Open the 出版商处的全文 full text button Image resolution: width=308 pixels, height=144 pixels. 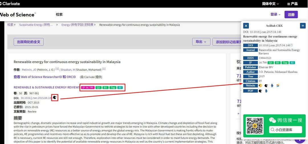coord(29,42)
